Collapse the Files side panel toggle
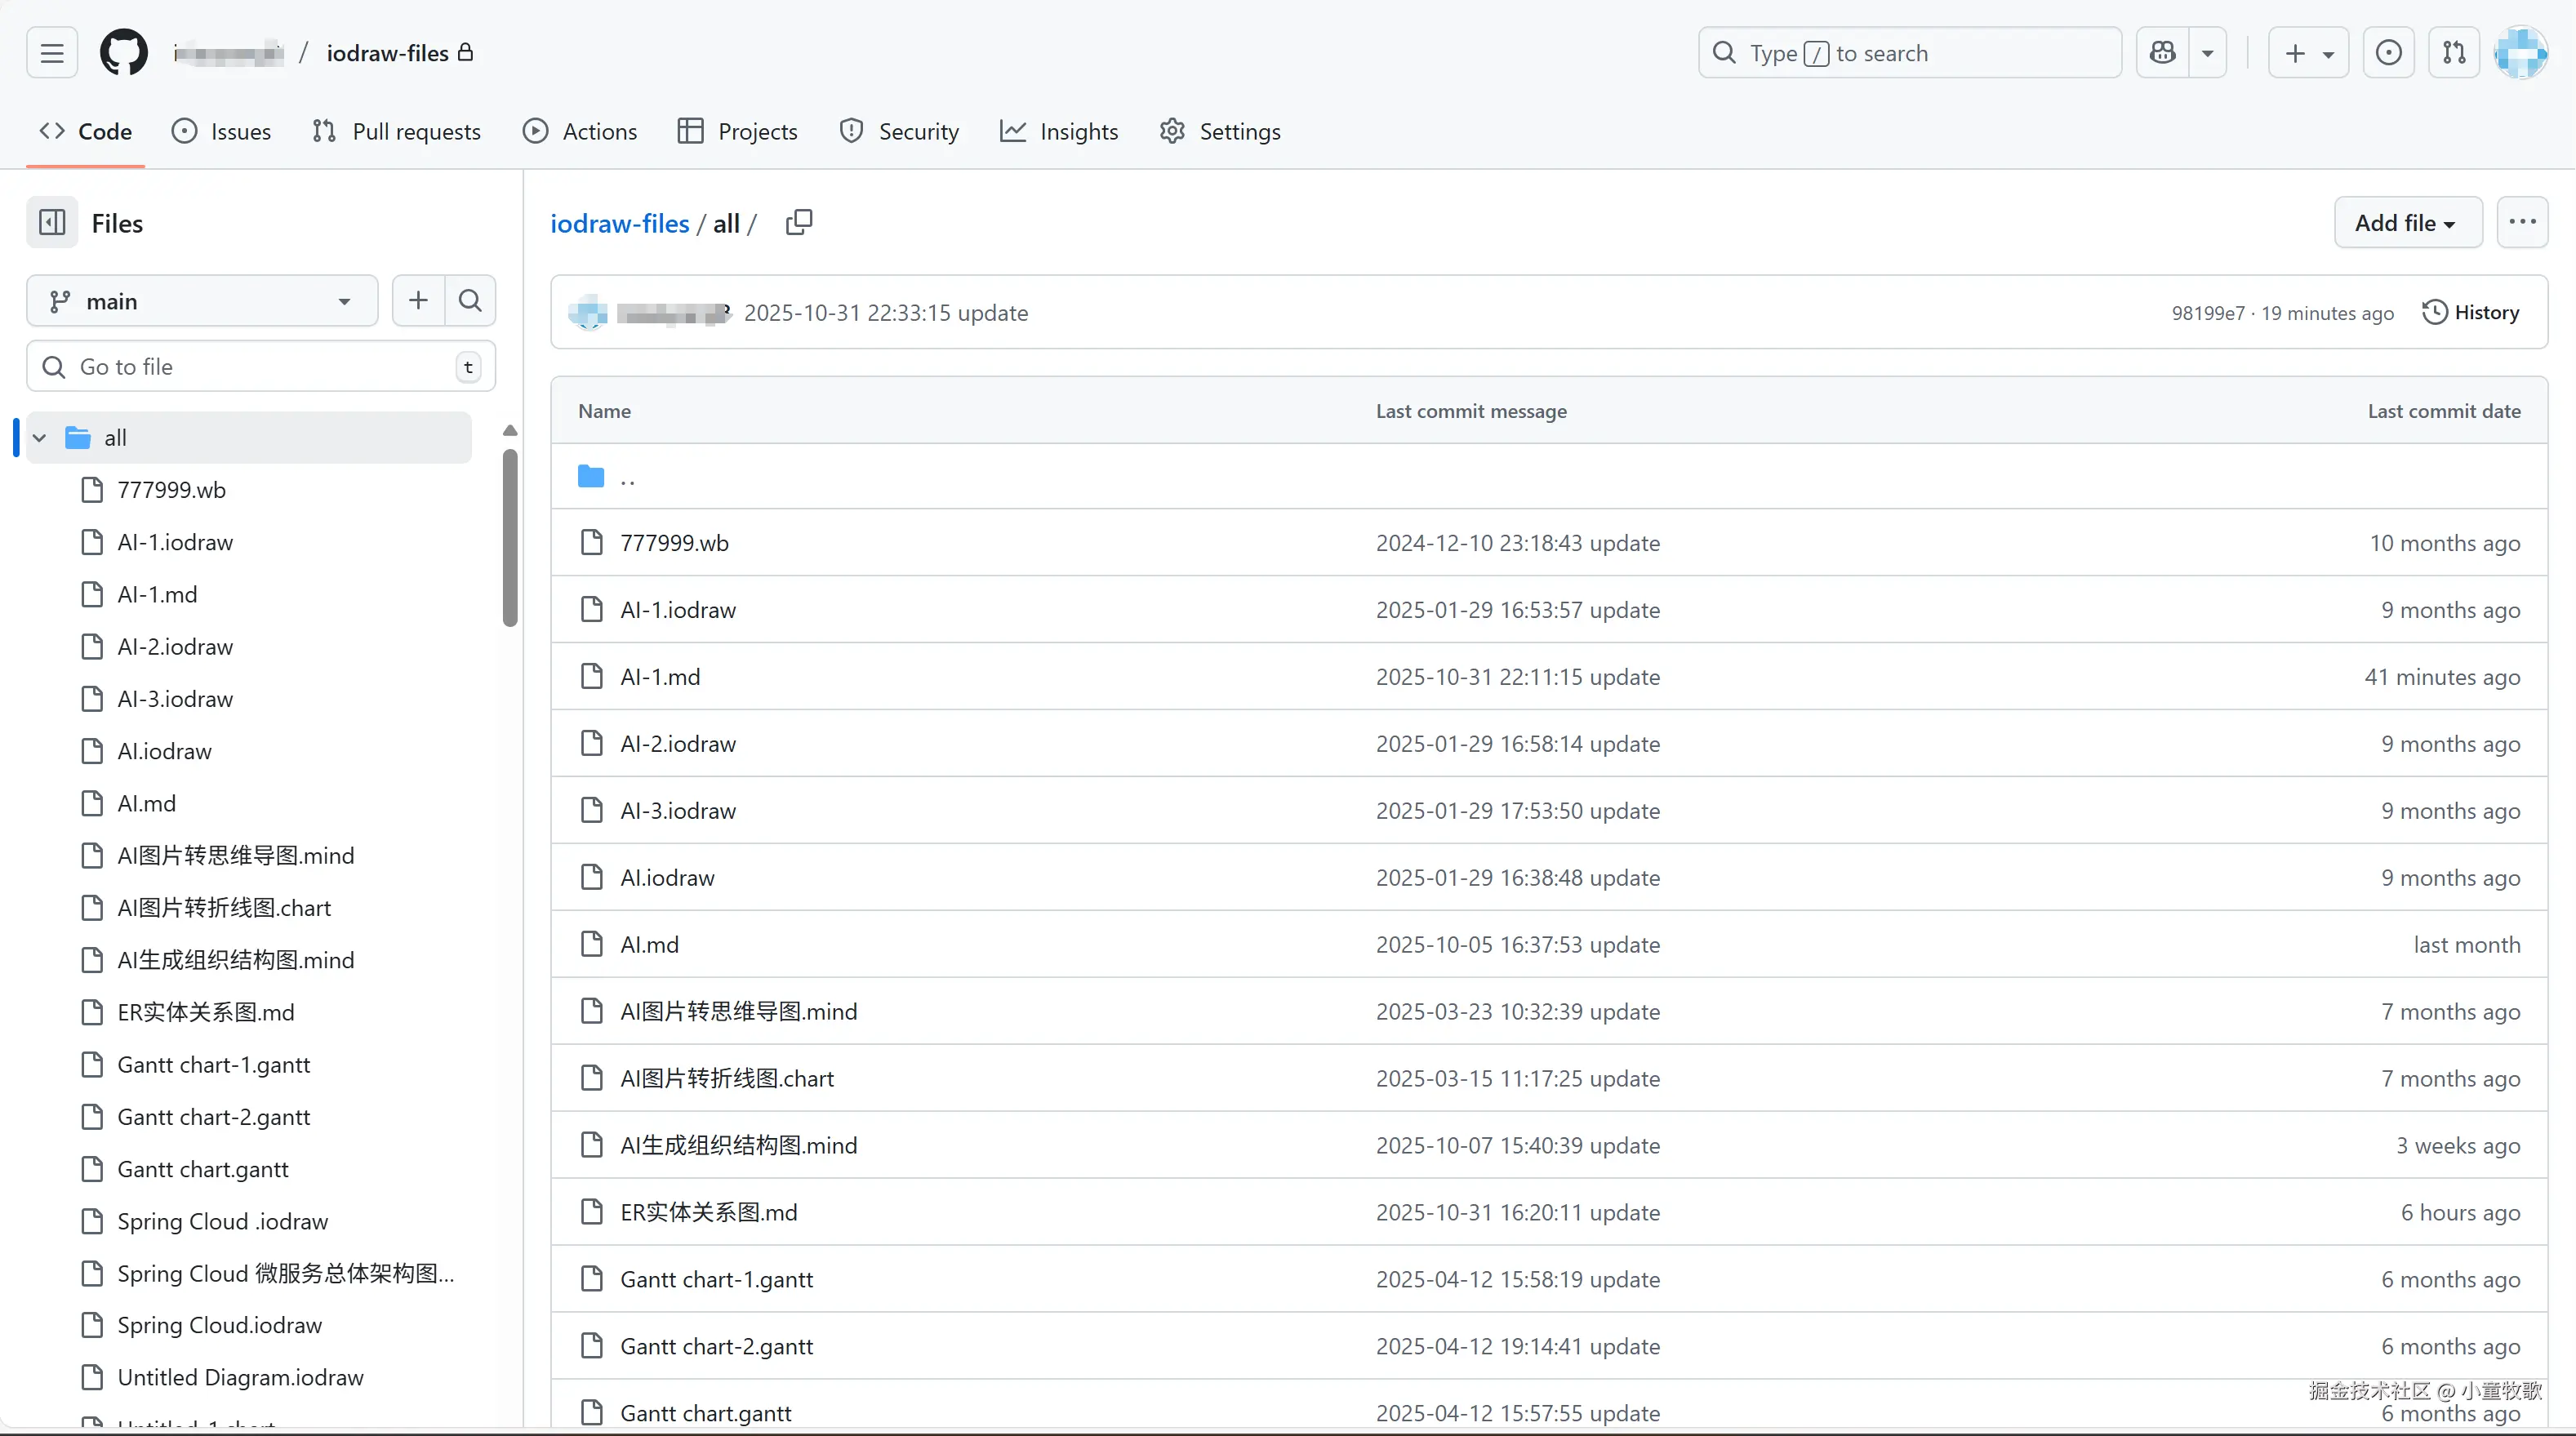2576x1436 pixels. 52,222
